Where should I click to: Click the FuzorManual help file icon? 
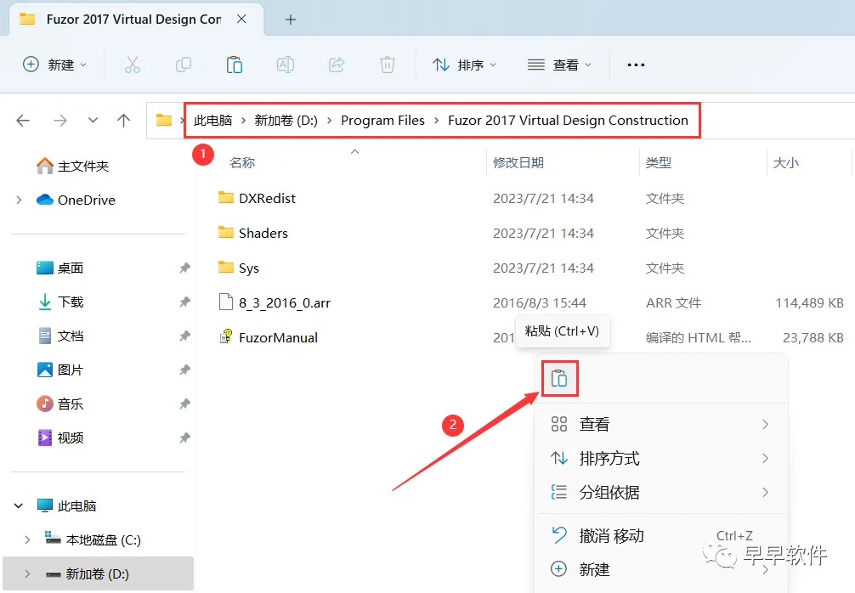tap(226, 336)
